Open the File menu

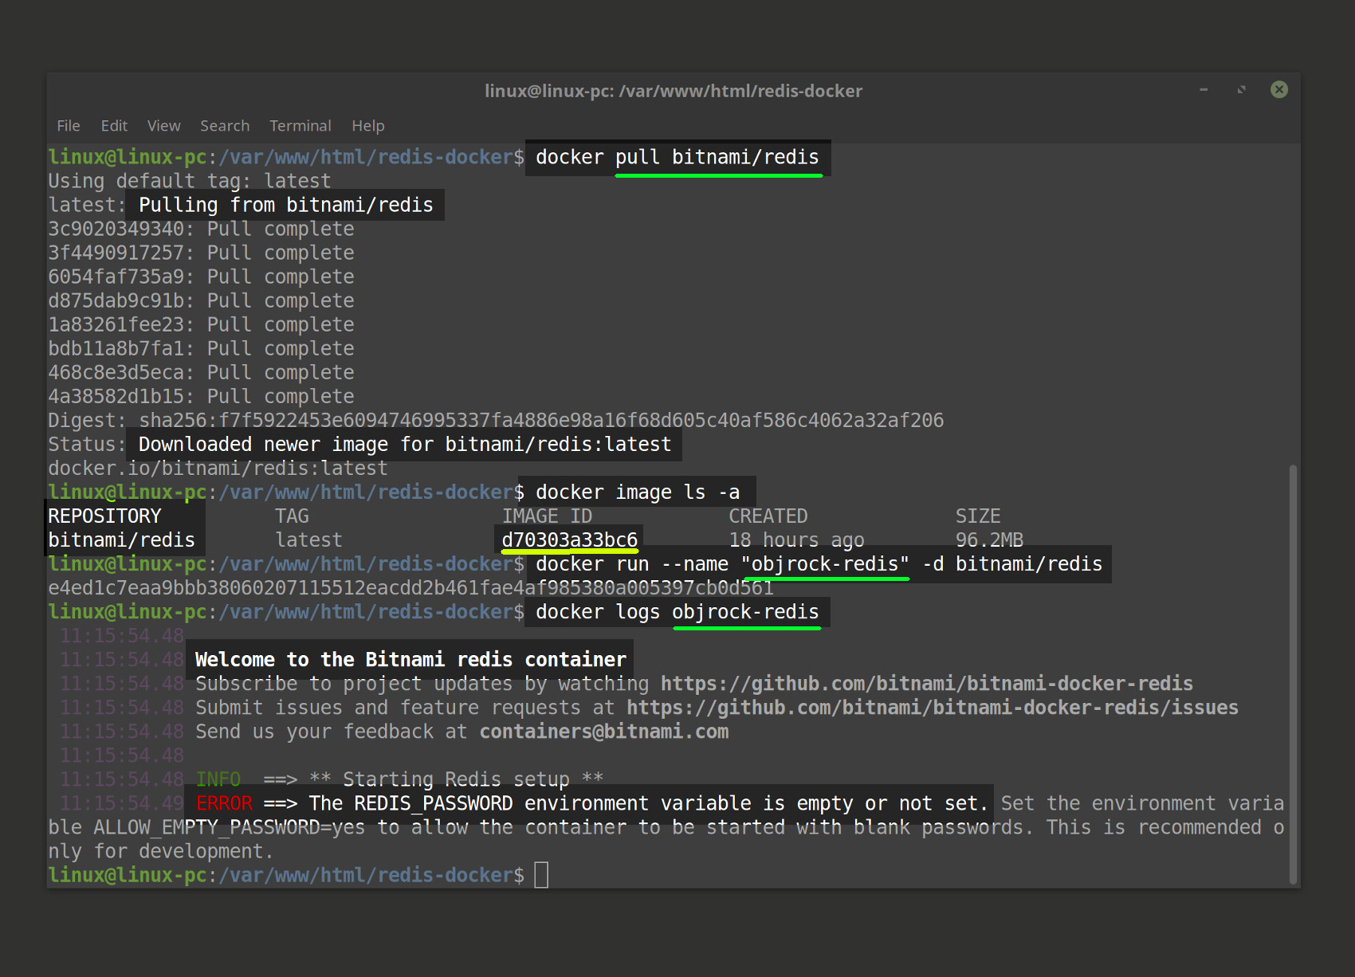click(x=69, y=126)
